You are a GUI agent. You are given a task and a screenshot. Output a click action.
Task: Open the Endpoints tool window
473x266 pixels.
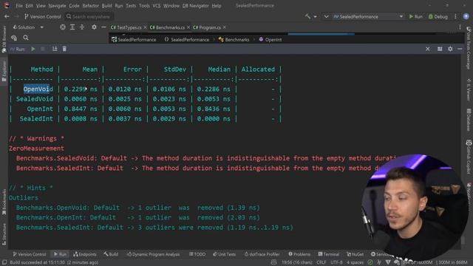coord(85,254)
